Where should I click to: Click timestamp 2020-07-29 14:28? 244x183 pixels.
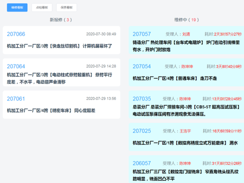click(101, 66)
